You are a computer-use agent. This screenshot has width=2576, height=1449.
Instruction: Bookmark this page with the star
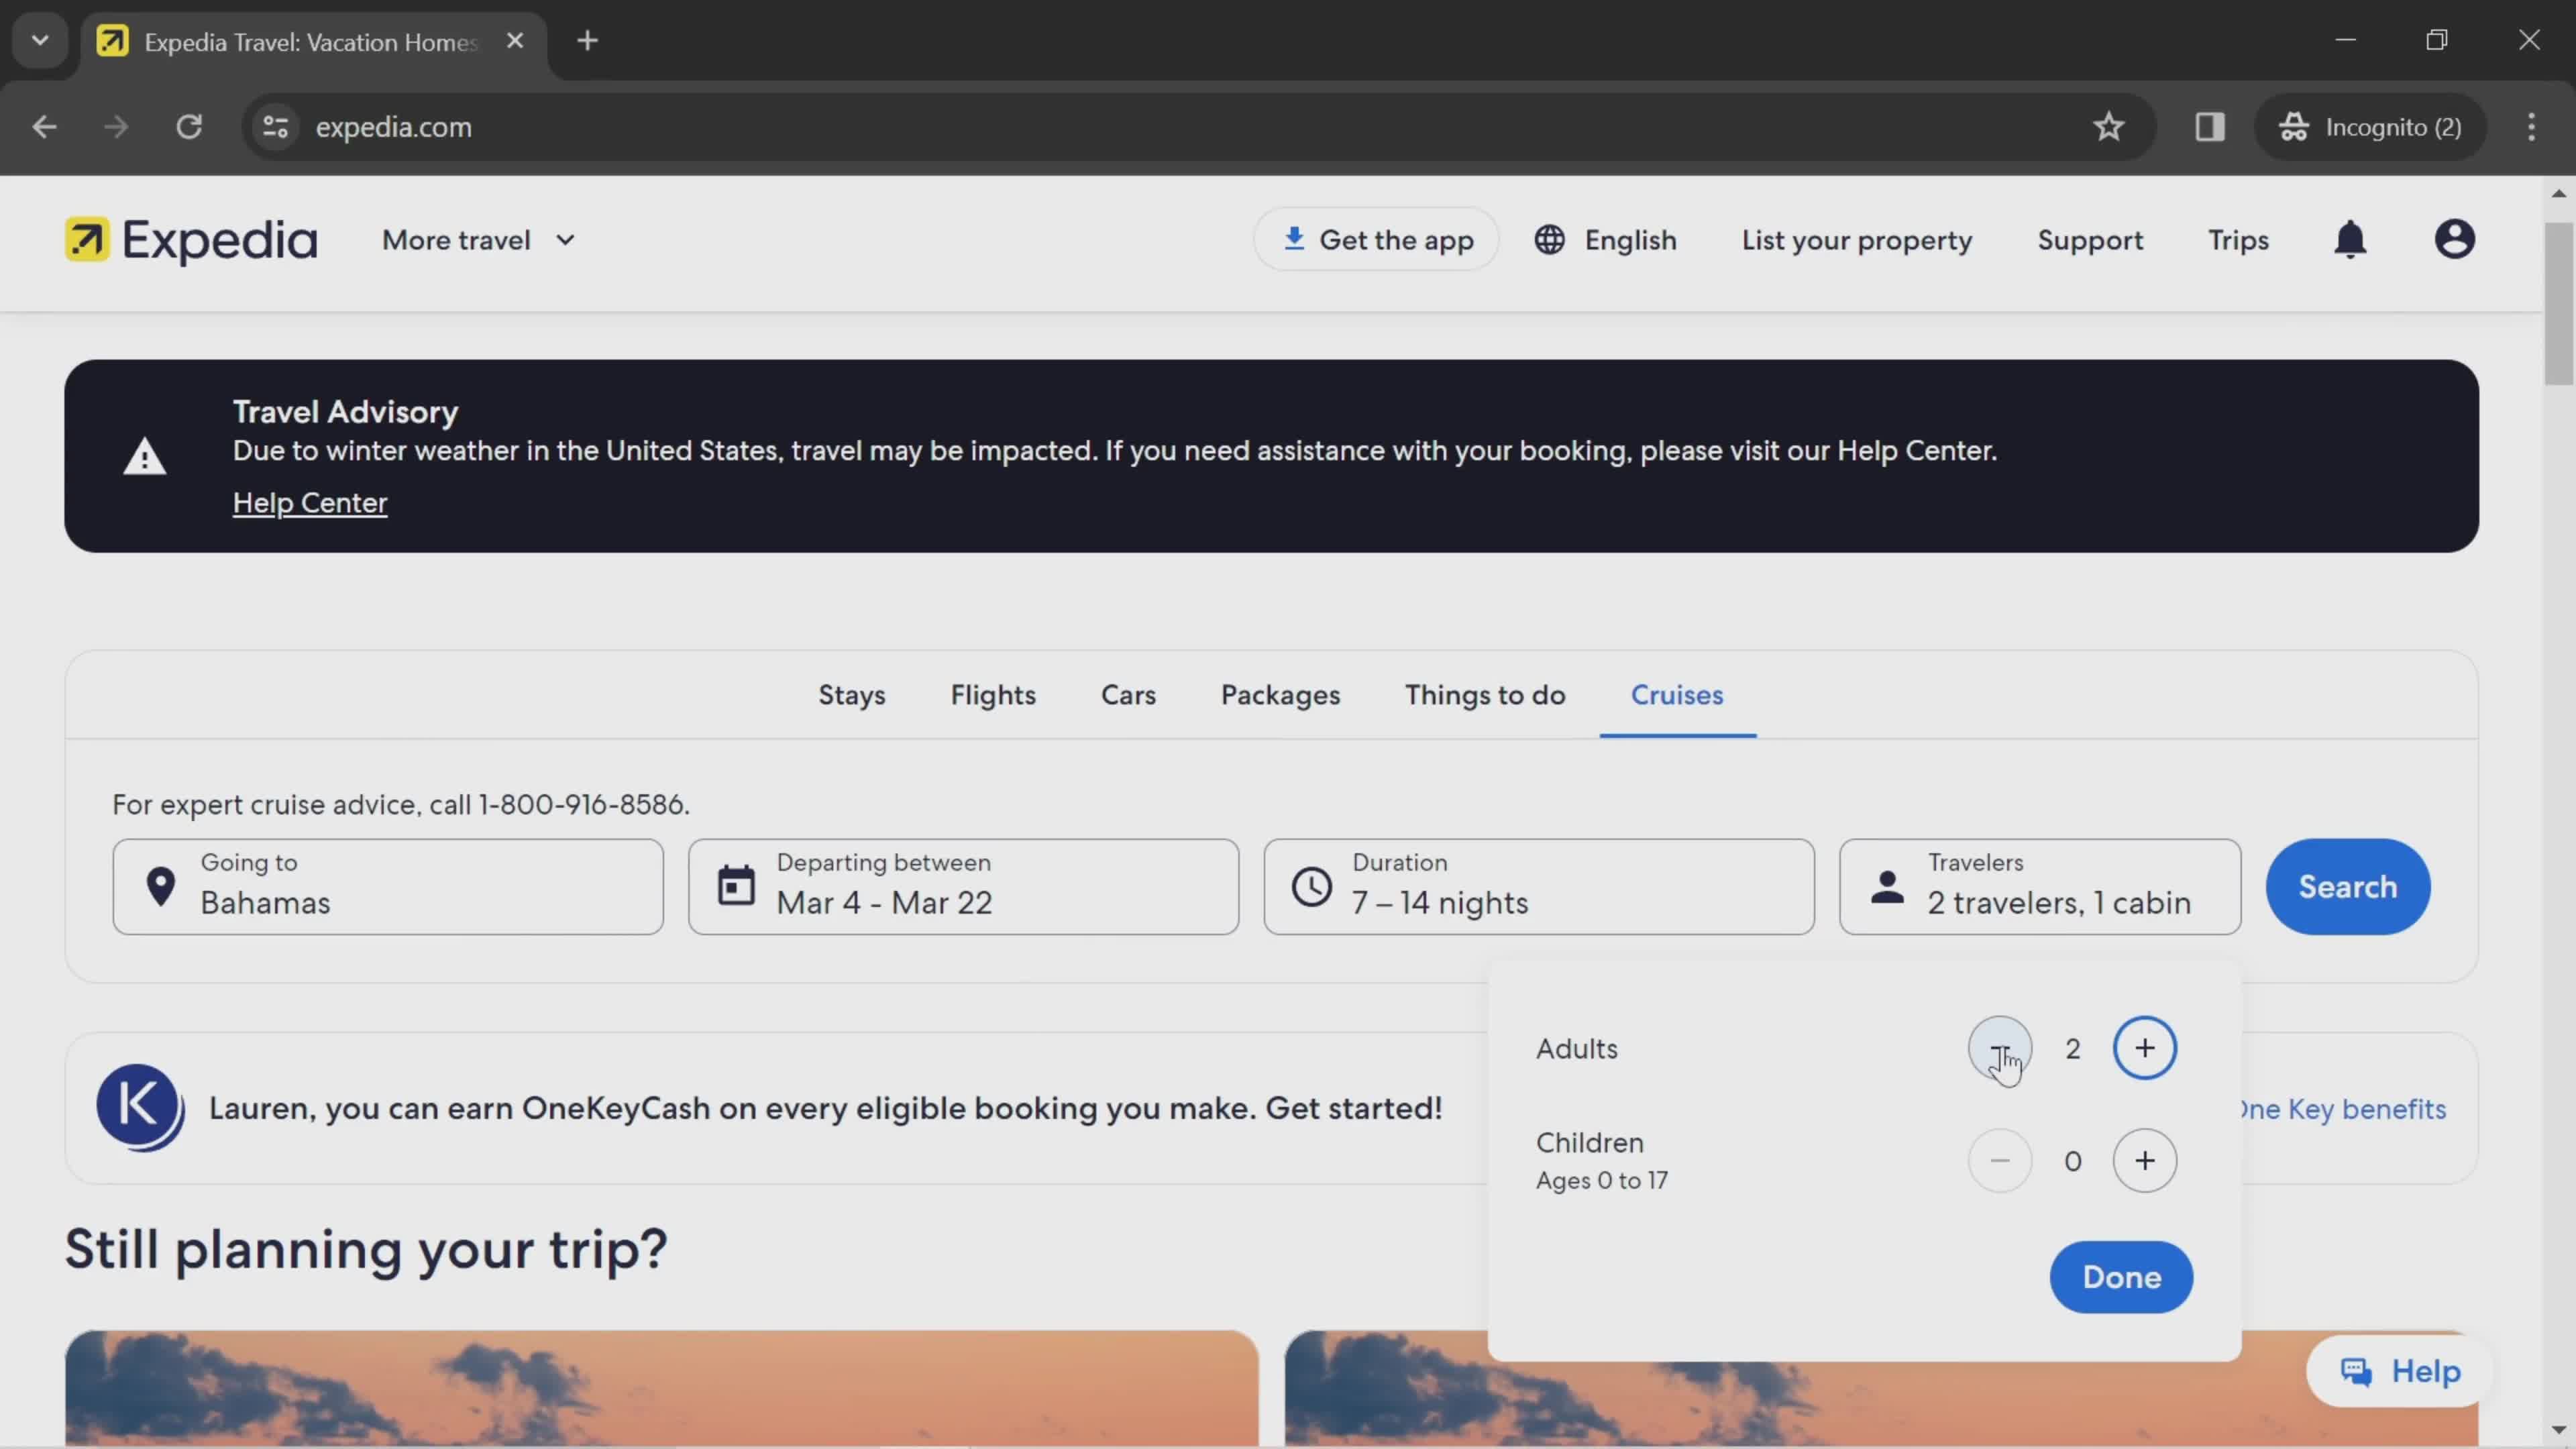coord(2108,127)
